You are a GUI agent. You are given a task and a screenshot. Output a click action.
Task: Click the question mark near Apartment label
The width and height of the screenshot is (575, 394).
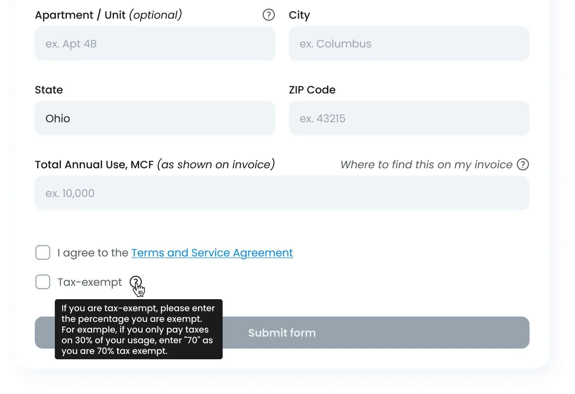[268, 15]
